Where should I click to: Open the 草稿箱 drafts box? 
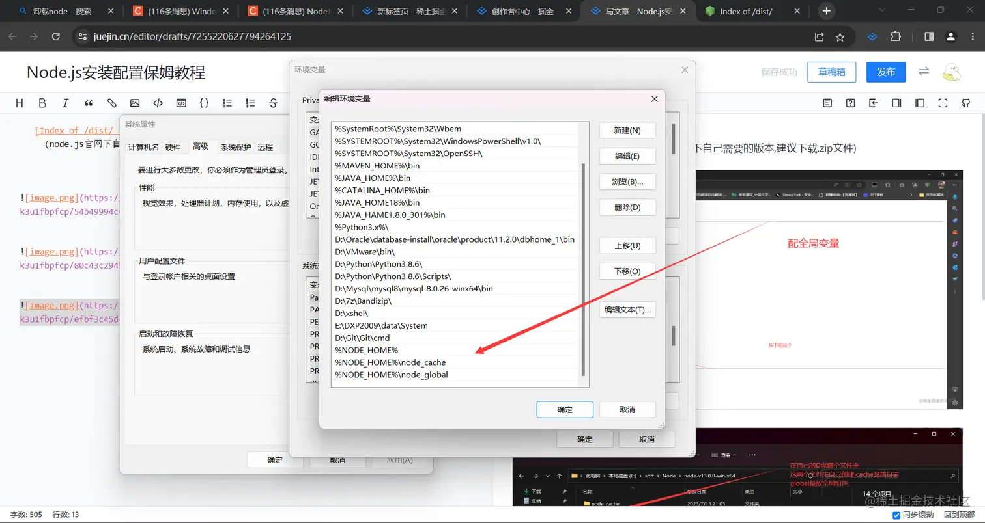[831, 72]
